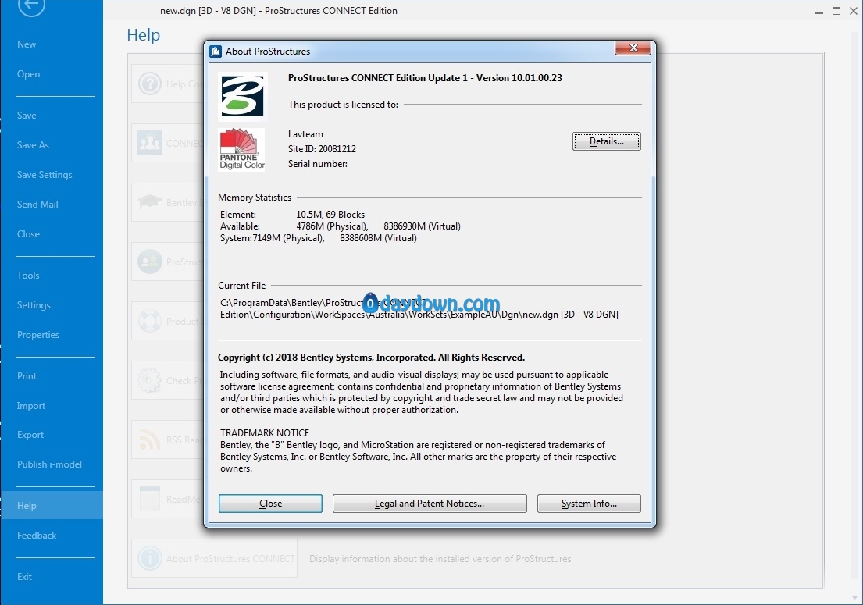Open Settings in the sidebar
The image size is (863, 605).
point(34,305)
